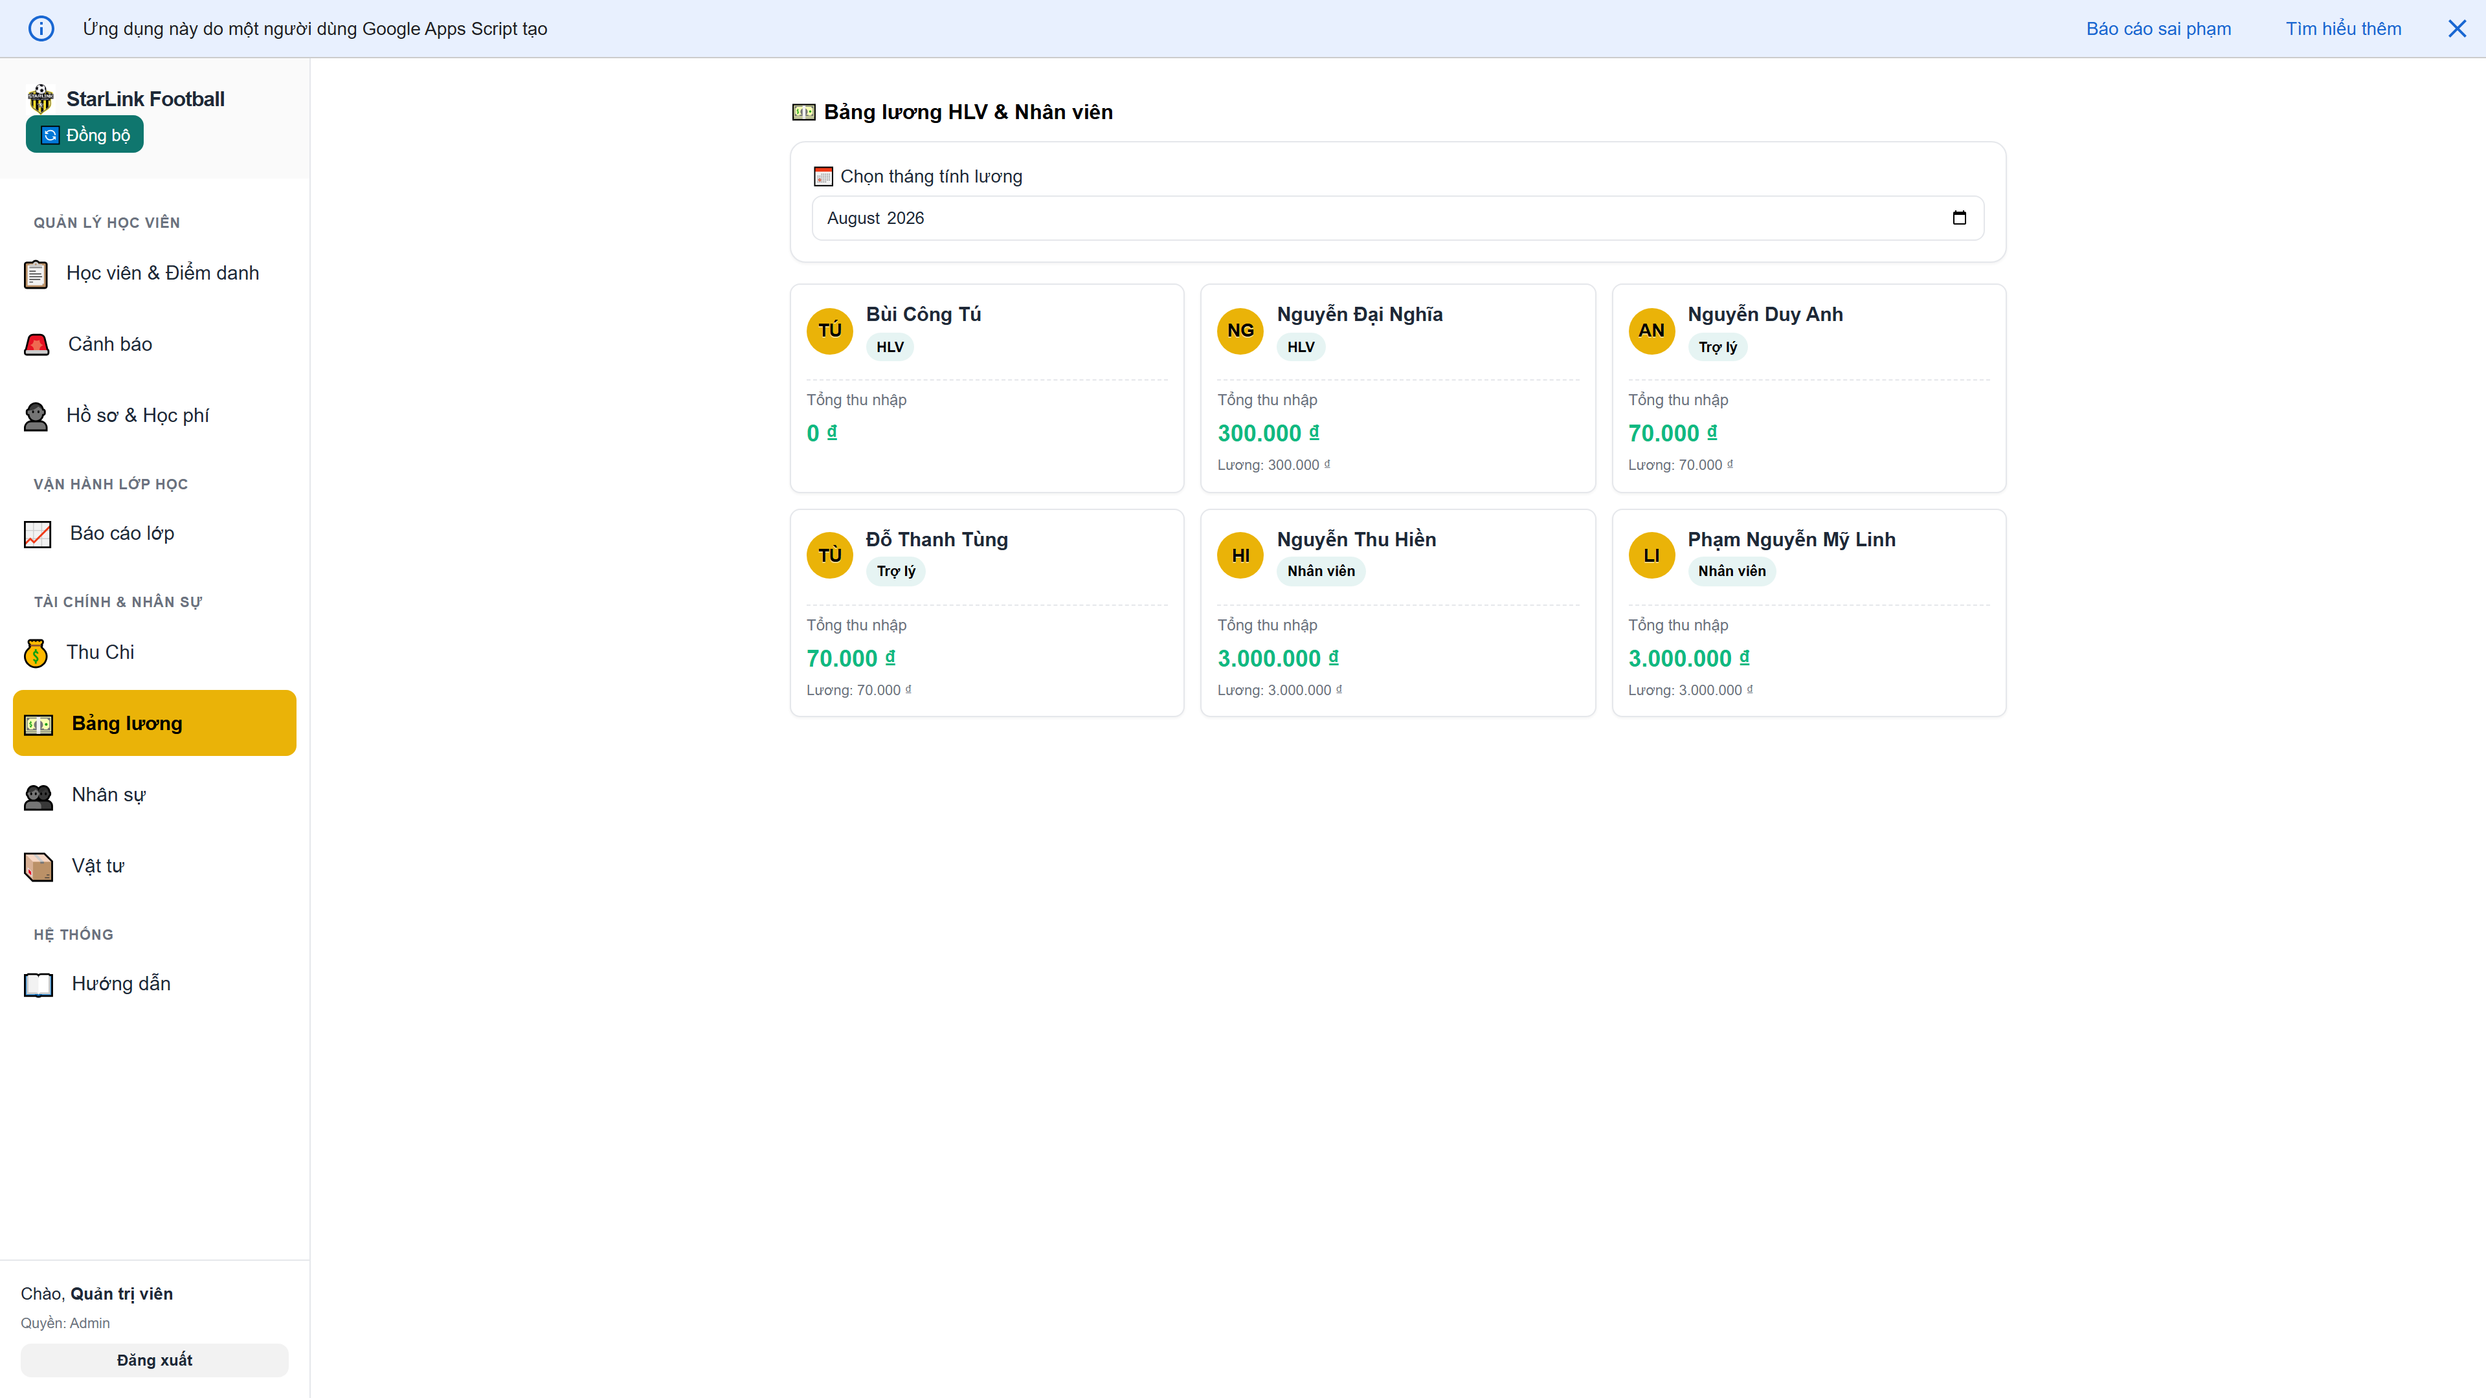The height and width of the screenshot is (1398, 2486).
Task: Click the banknote icon in Bảng lương item
Action: click(x=39, y=725)
